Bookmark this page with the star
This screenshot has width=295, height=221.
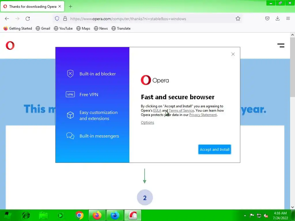point(238,18)
